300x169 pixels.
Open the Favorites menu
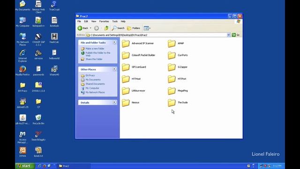(104, 22)
